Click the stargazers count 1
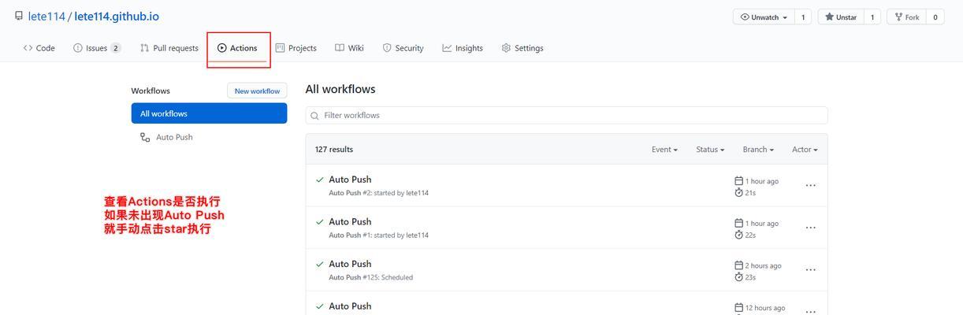 pyautogui.click(x=872, y=17)
